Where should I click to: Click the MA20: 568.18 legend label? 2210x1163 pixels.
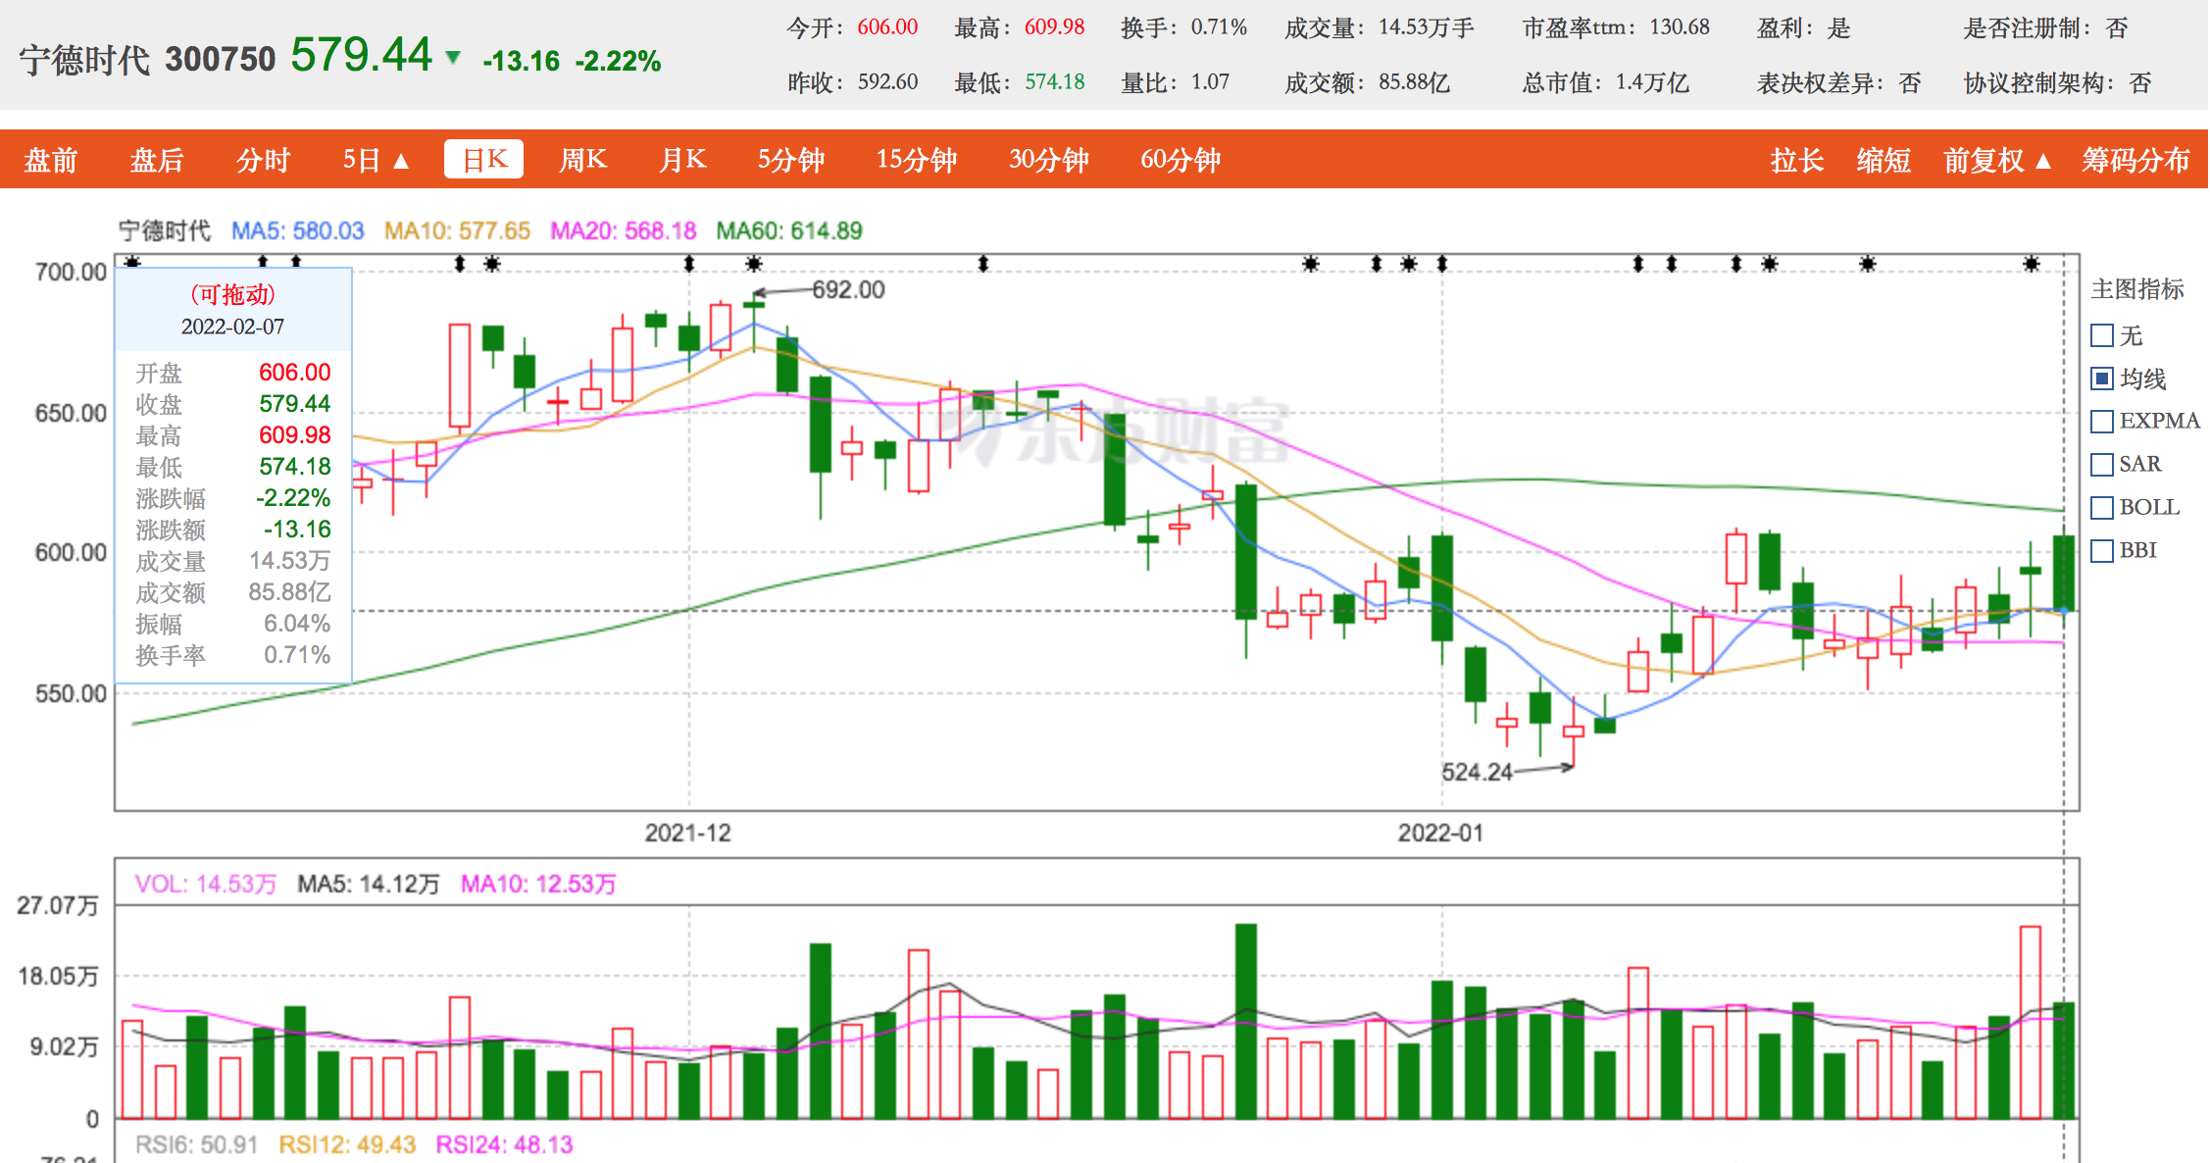click(623, 230)
